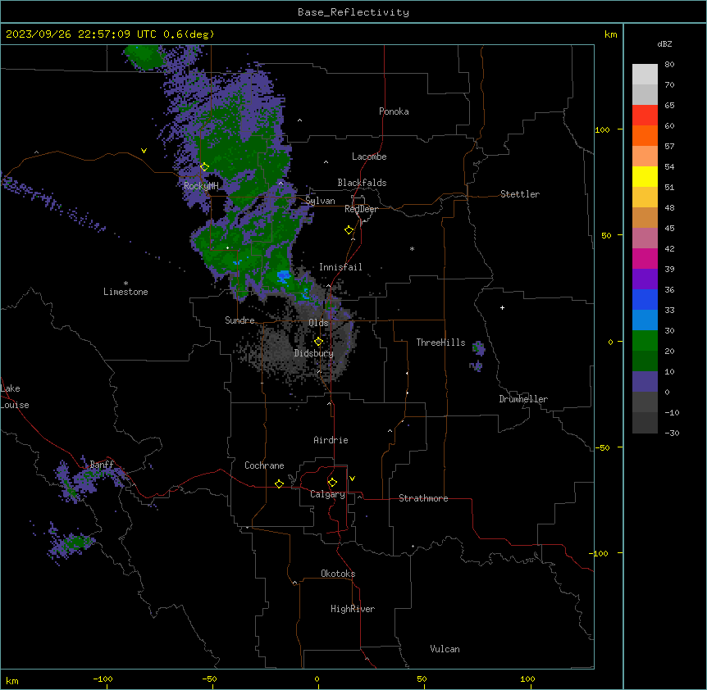
Task: Click the dark orange band between 57 and 60
Action: pyautogui.click(x=645, y=135)
